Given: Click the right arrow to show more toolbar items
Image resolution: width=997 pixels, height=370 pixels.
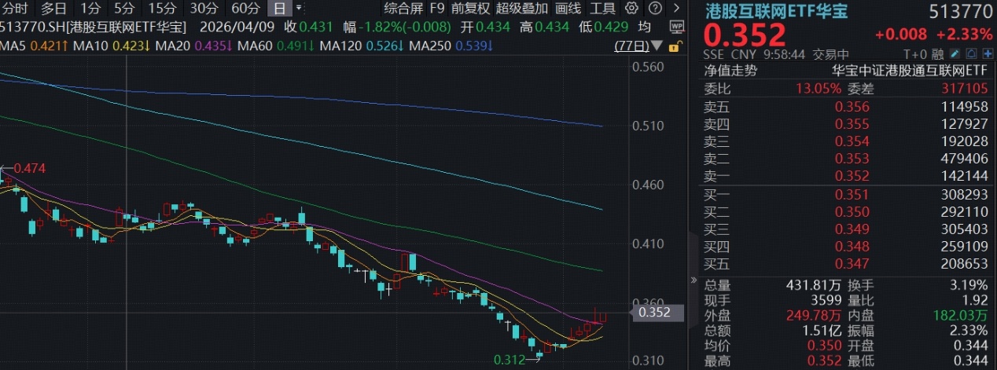Looking at the screenshot, I should (675, 9).
